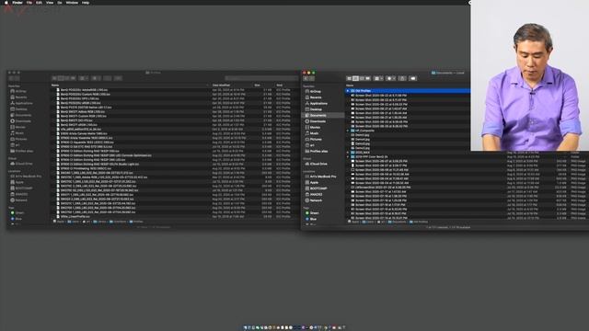Open Network in the Profiles window sidebar
589x331 pixels.
point(18,200)
